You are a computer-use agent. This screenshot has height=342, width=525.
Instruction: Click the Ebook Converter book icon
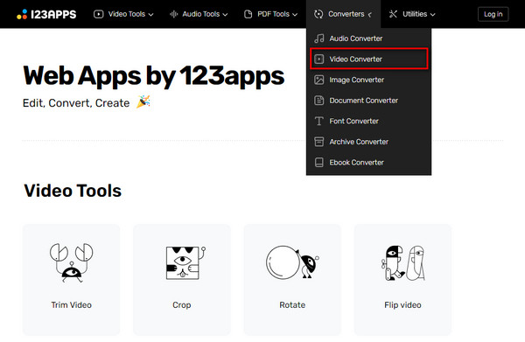pos(319,163)
